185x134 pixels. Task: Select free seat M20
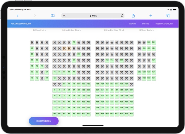click(131, 114)
